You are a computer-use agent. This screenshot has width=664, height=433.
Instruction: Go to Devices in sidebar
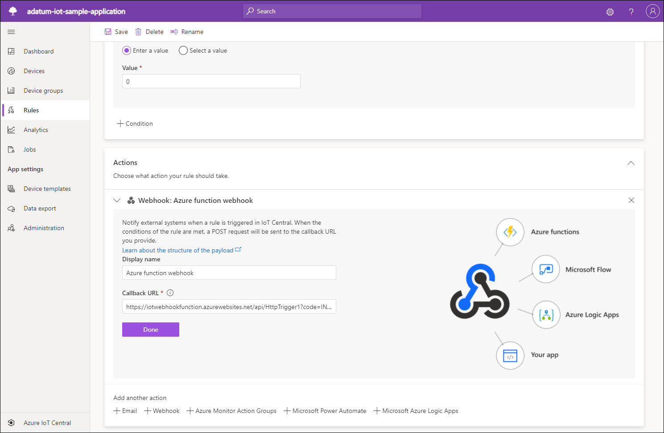point(45,71)
